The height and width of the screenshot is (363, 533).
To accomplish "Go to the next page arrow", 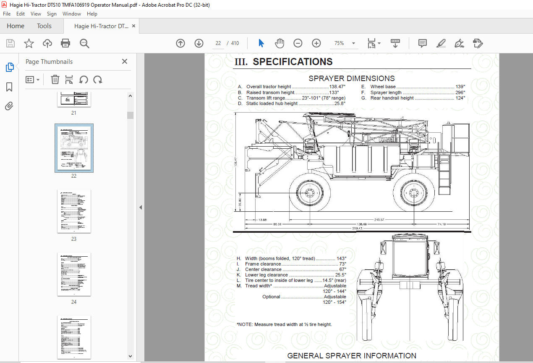I will pos(199,43).
